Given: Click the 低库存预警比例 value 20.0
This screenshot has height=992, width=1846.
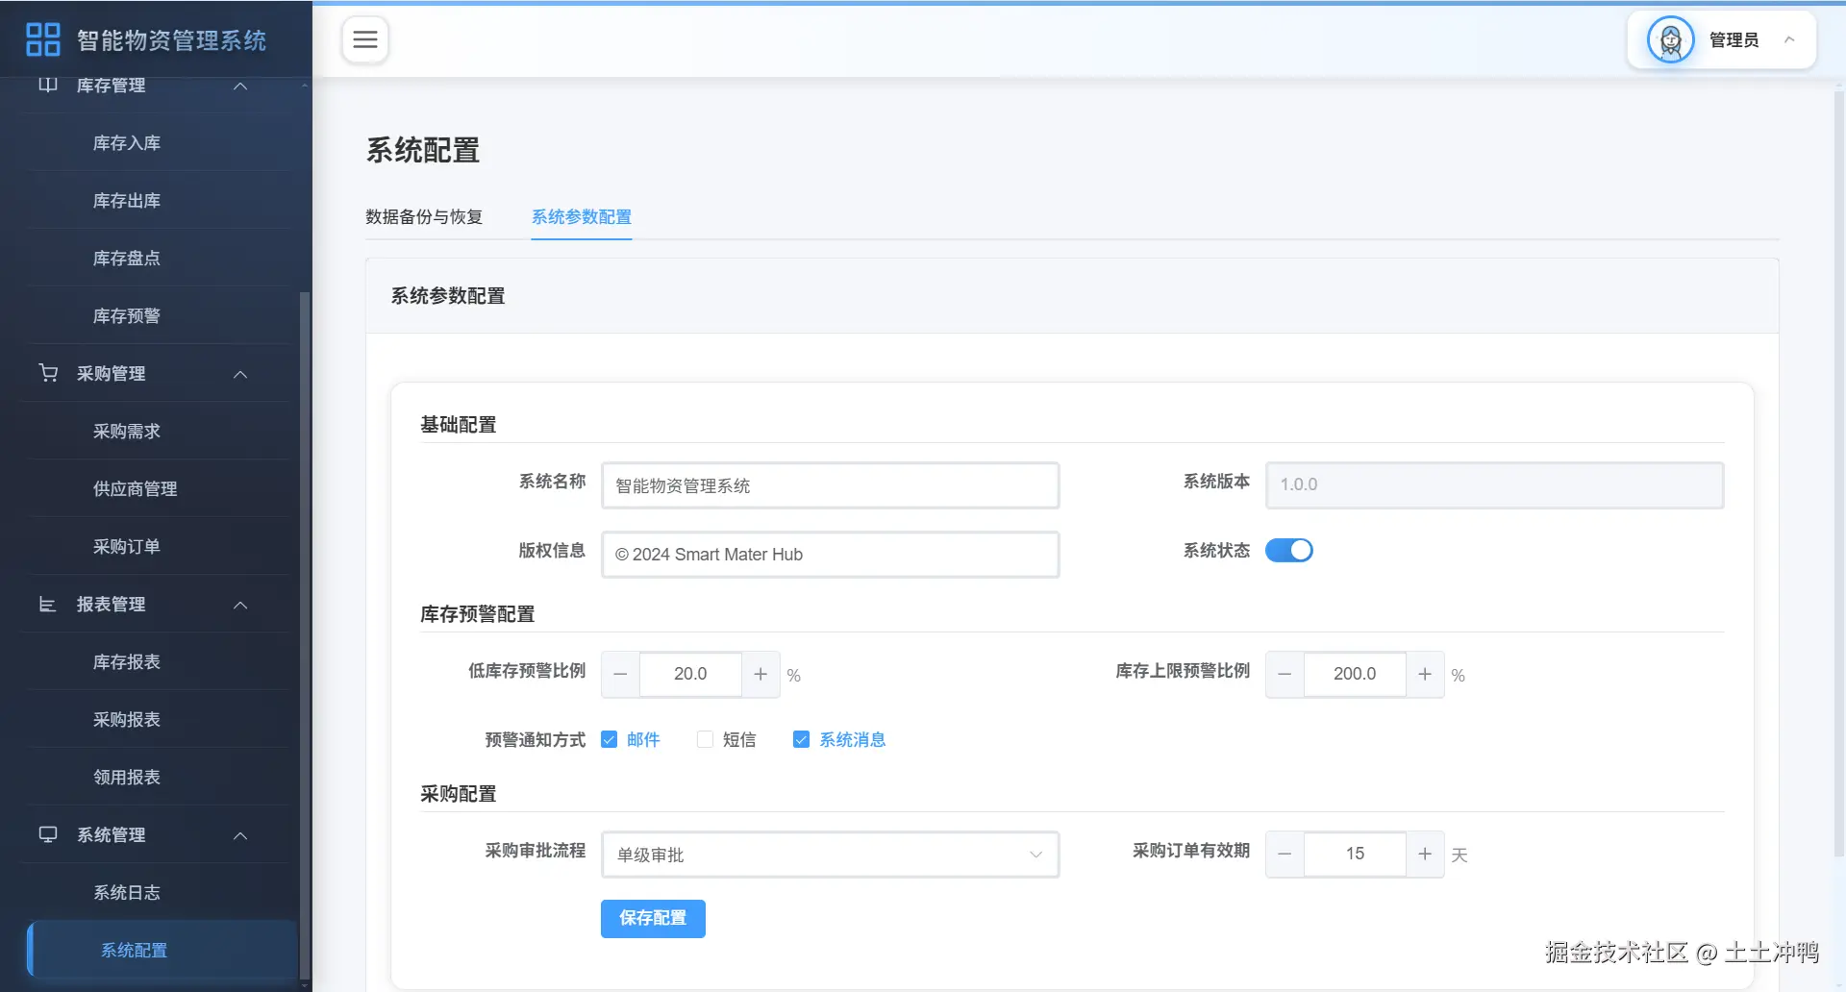Looking at the screenshot, I should tap(690, 674).
